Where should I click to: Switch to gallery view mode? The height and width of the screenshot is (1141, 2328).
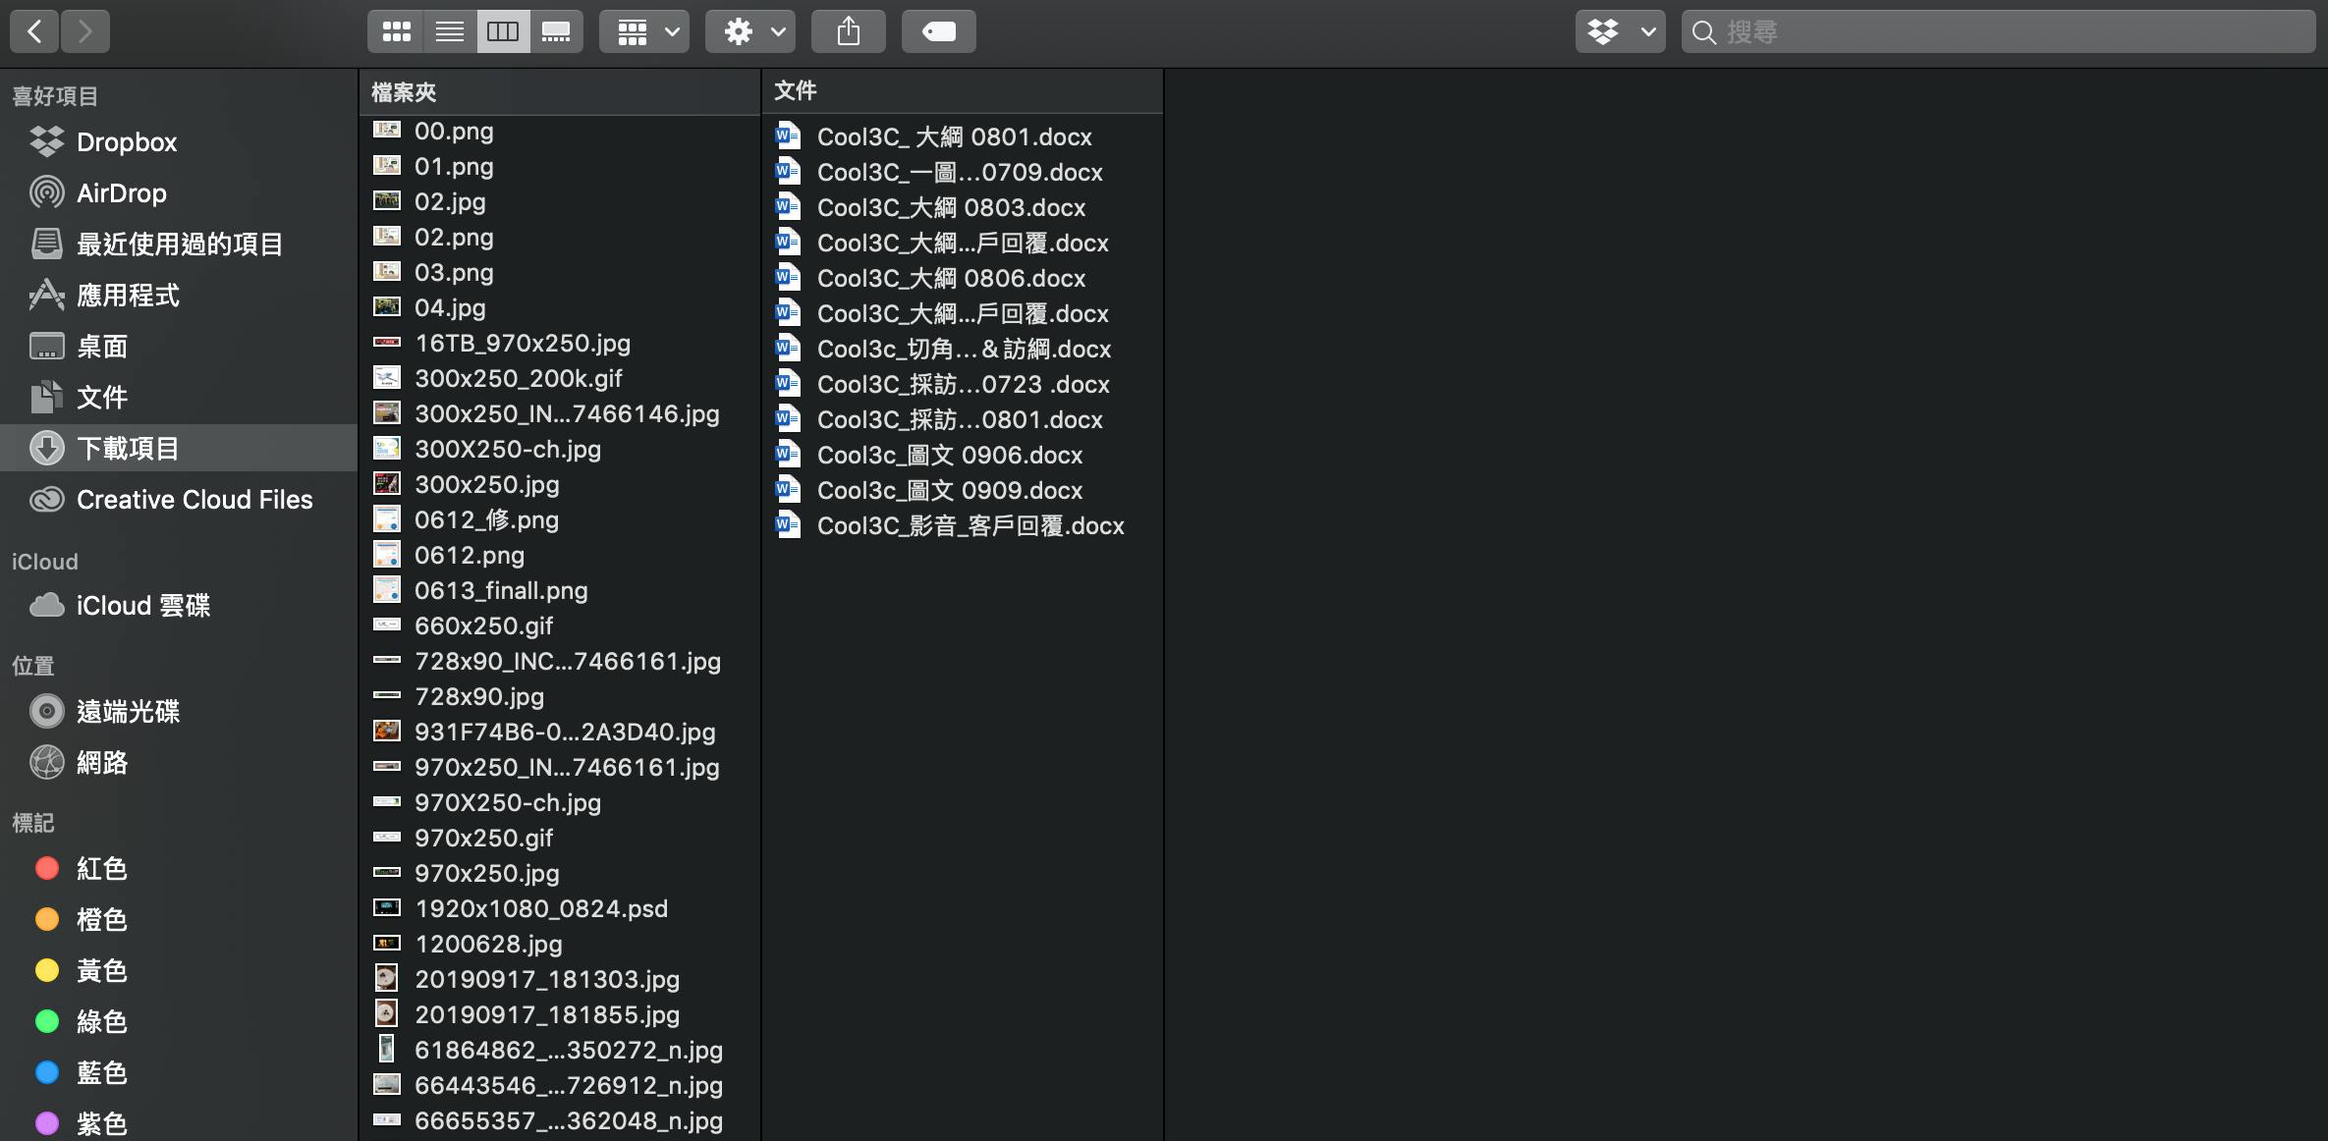(x=556, y=31)
